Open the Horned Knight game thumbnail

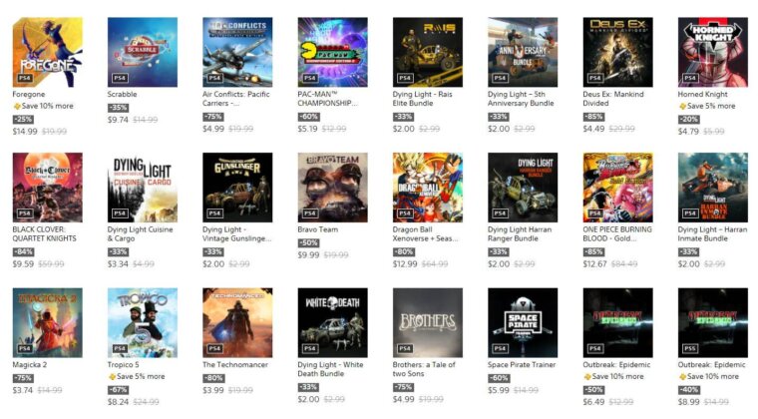(712, 52)
